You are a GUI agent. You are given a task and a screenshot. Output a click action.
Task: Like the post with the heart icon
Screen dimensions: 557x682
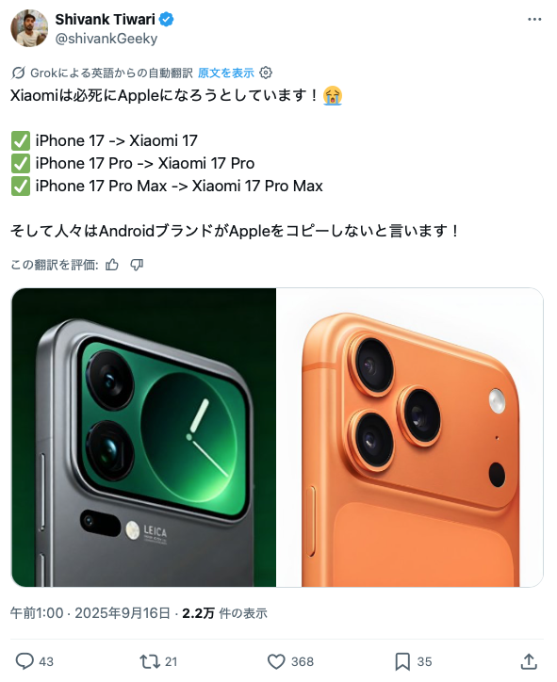(276, 661)
